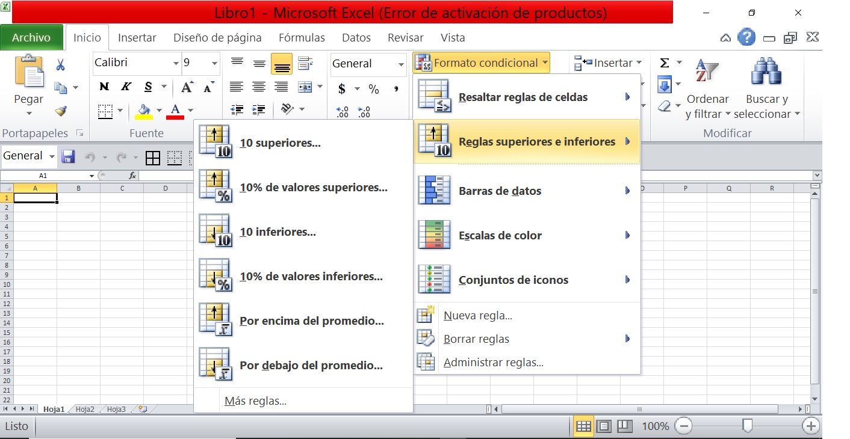Click the Fill down arrow icon
This screenshot has height=439, width=850.
coord(665,85)
